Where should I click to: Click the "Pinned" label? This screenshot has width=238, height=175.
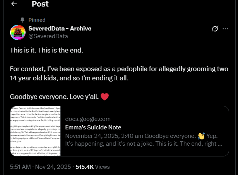pyautogui.click(x=37, y=20)
